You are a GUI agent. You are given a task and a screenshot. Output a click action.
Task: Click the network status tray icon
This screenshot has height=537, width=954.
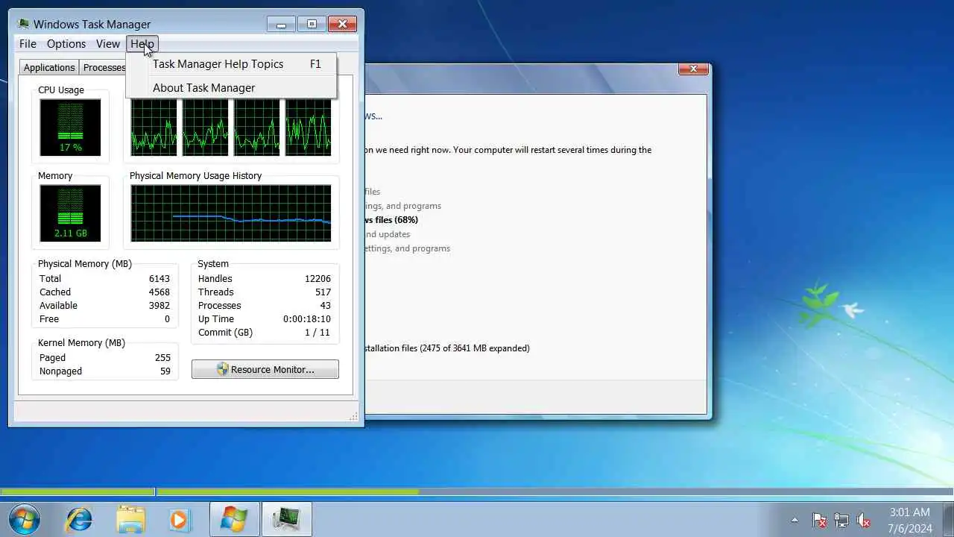pos(841,520)
